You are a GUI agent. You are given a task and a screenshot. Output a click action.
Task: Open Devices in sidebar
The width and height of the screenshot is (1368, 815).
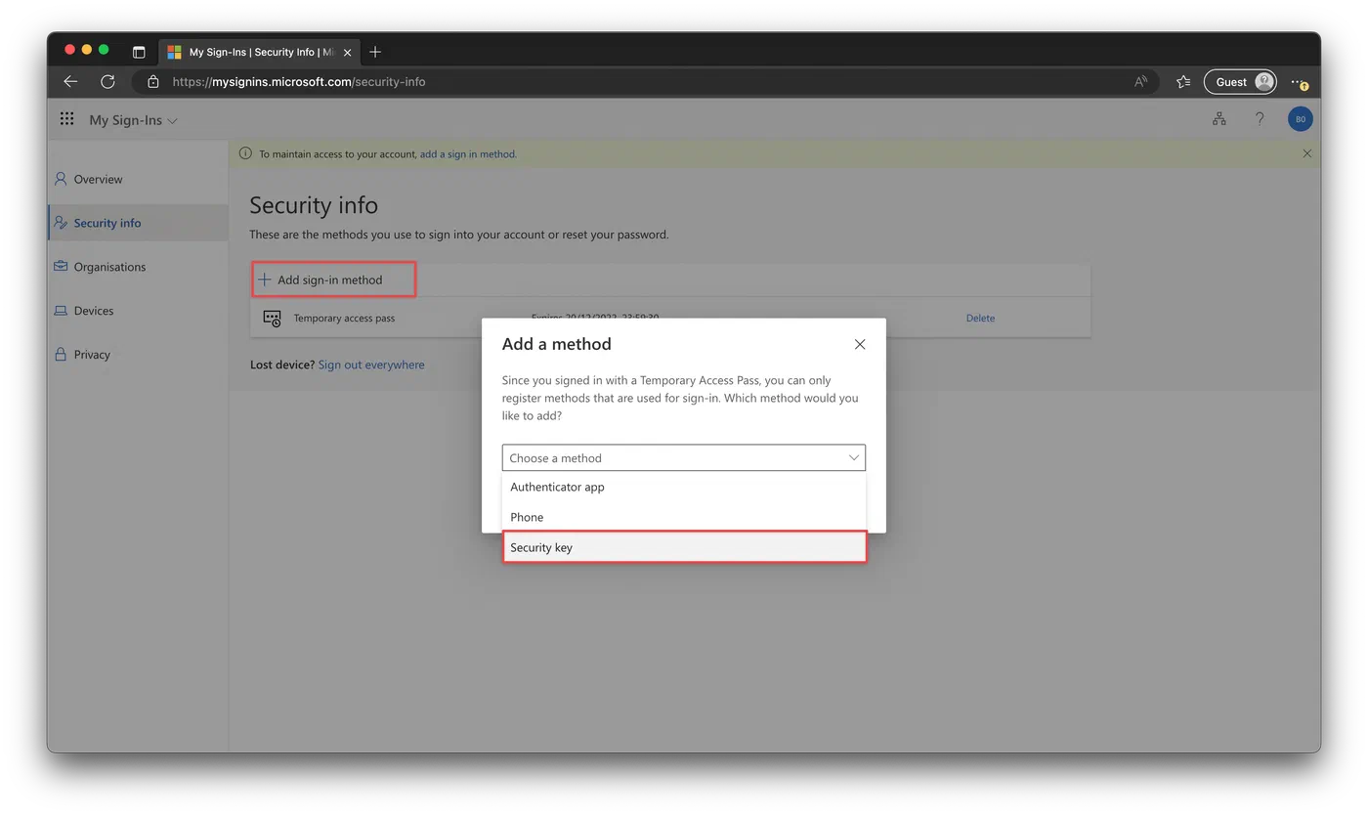[138, 311]
